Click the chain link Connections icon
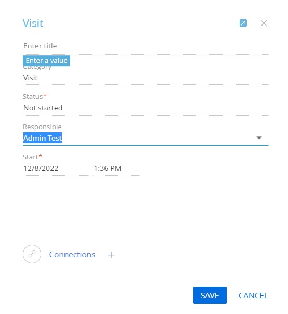 [32, 254]
